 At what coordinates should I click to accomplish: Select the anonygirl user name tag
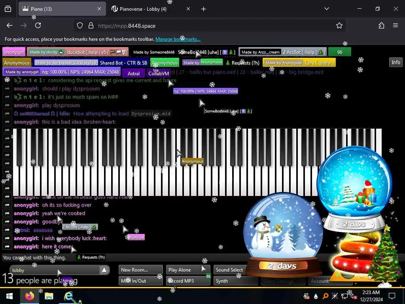click(x=14, y=52)
